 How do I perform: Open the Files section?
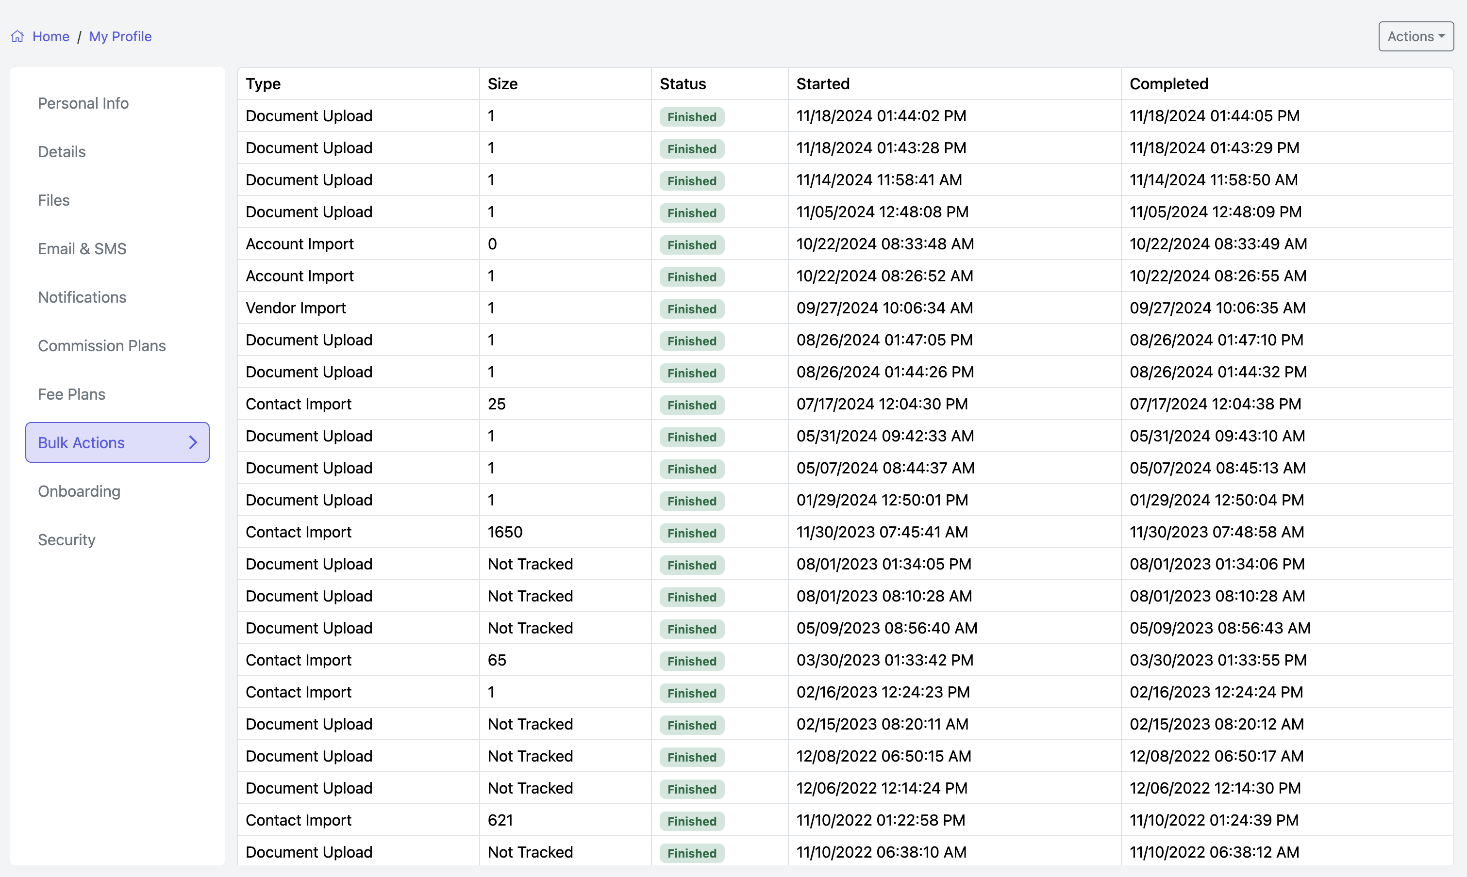[x=54, y=200]
